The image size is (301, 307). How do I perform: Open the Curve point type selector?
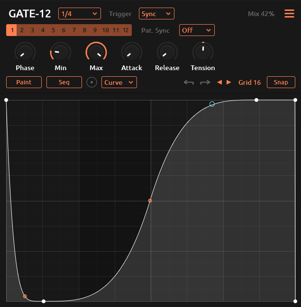119,82
